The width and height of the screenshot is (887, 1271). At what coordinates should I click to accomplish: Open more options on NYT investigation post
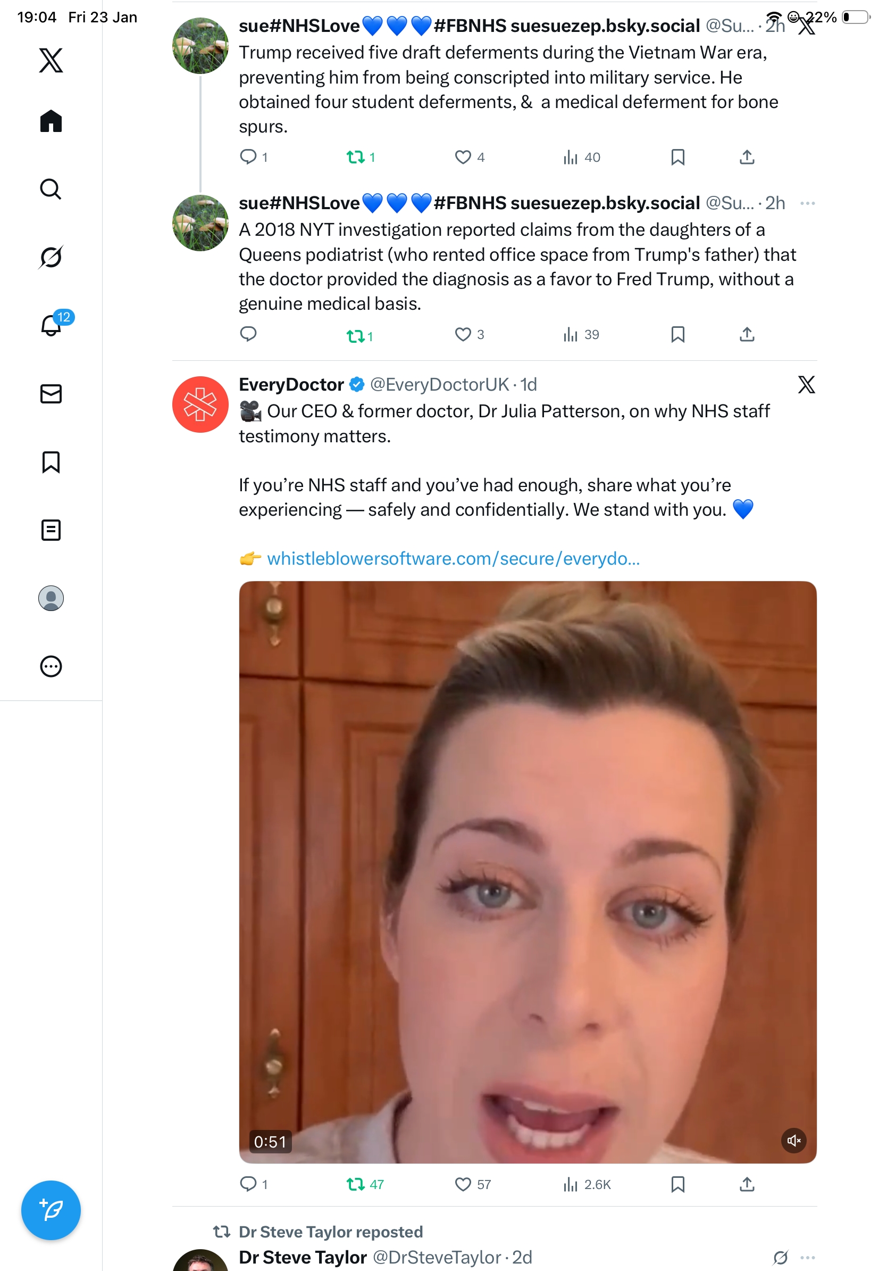[807, 203]
